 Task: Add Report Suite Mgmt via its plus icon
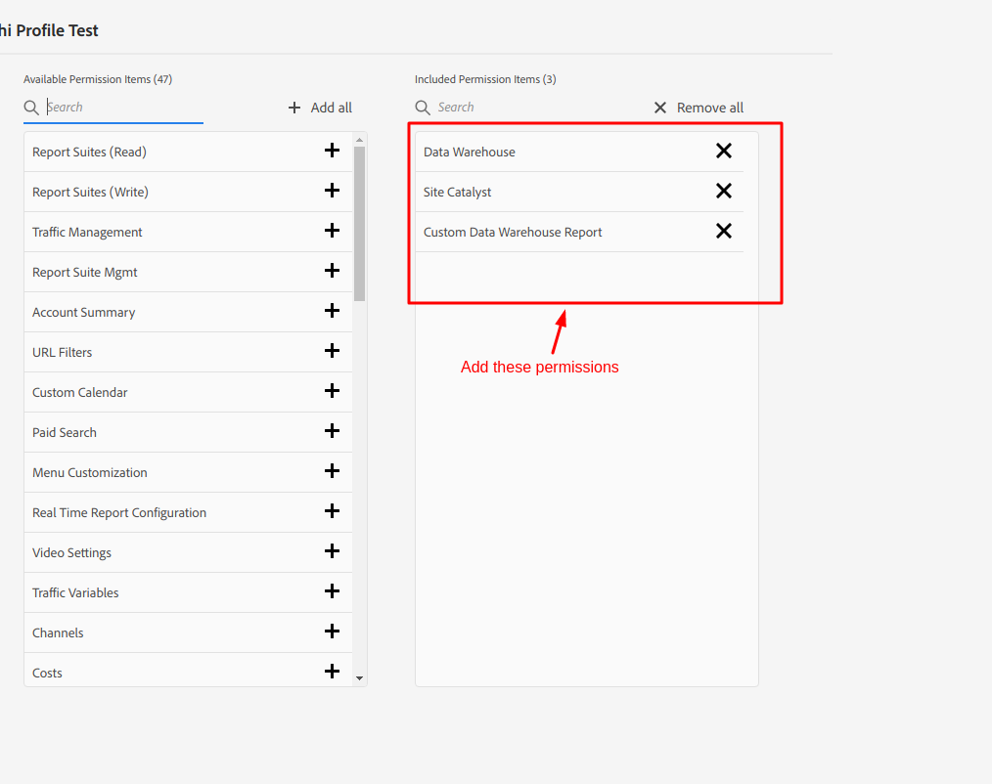pyautogui.click(x=332, y=271)
